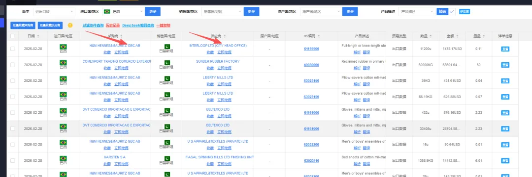Open HS code 63023110 link
532x177 pixels.
(311, 160)
